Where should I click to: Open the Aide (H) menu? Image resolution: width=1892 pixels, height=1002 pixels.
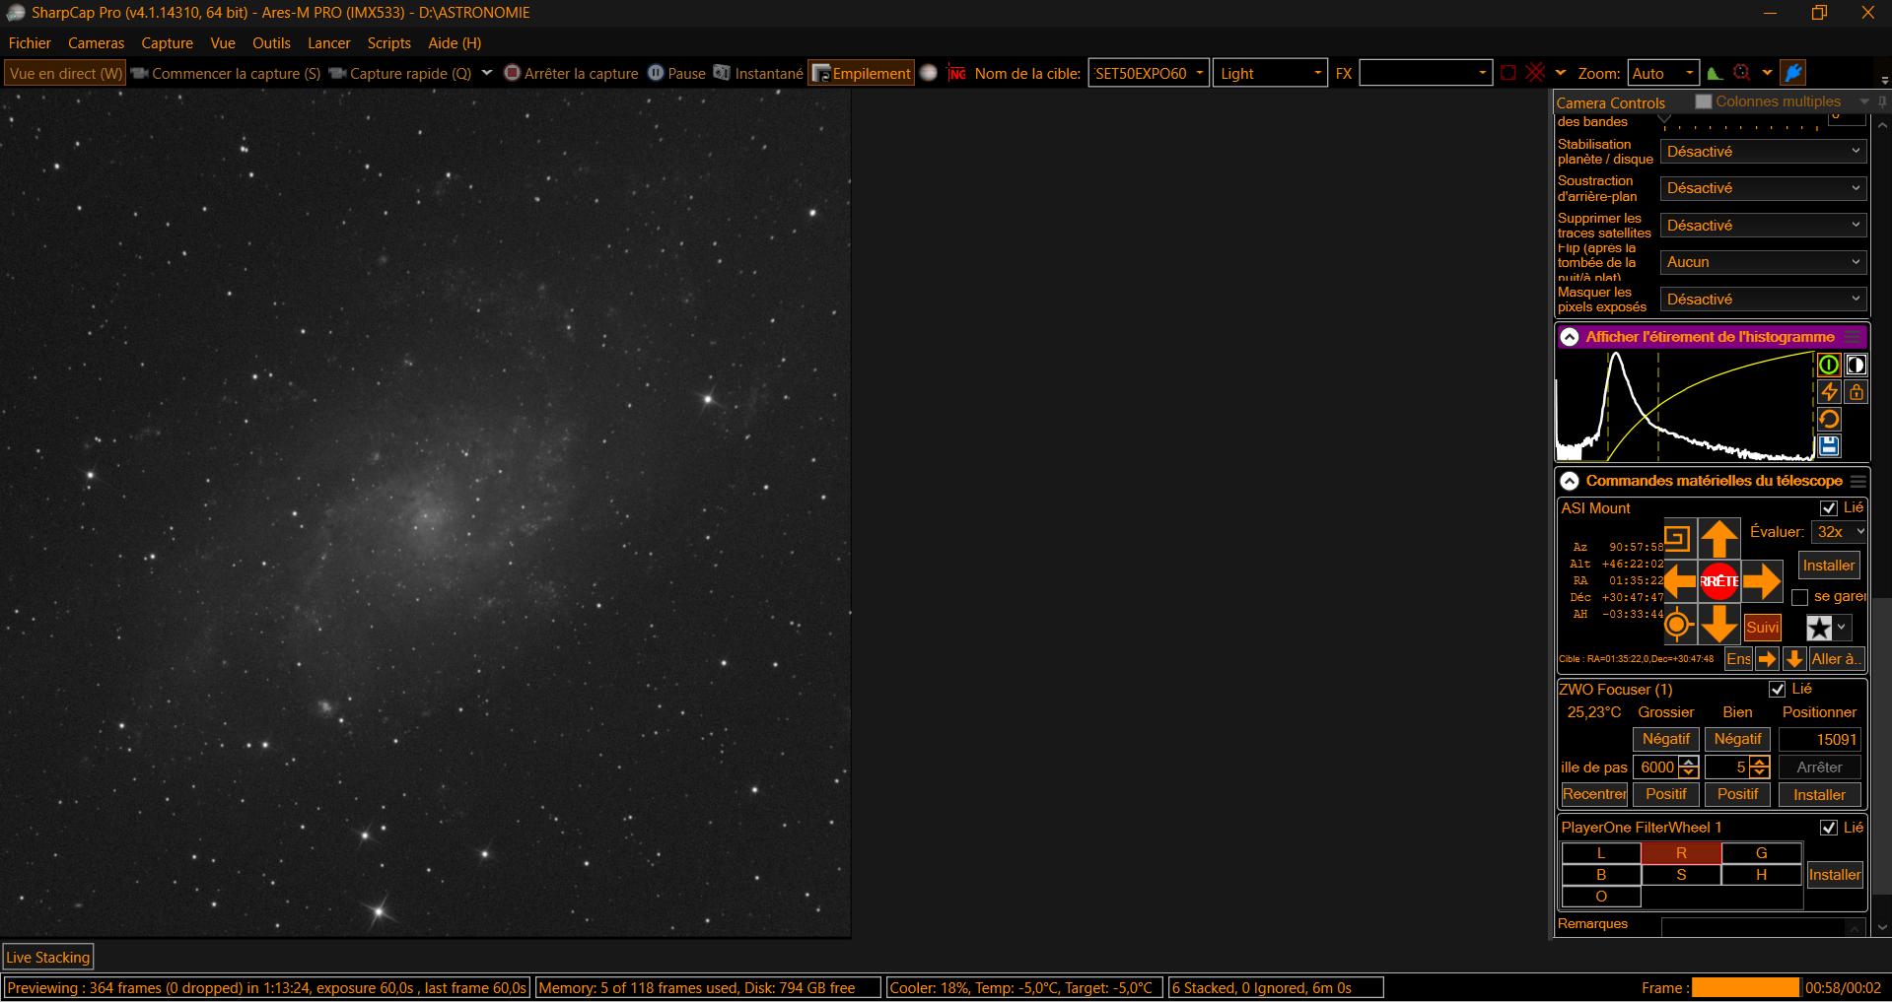tap(455, 43)
